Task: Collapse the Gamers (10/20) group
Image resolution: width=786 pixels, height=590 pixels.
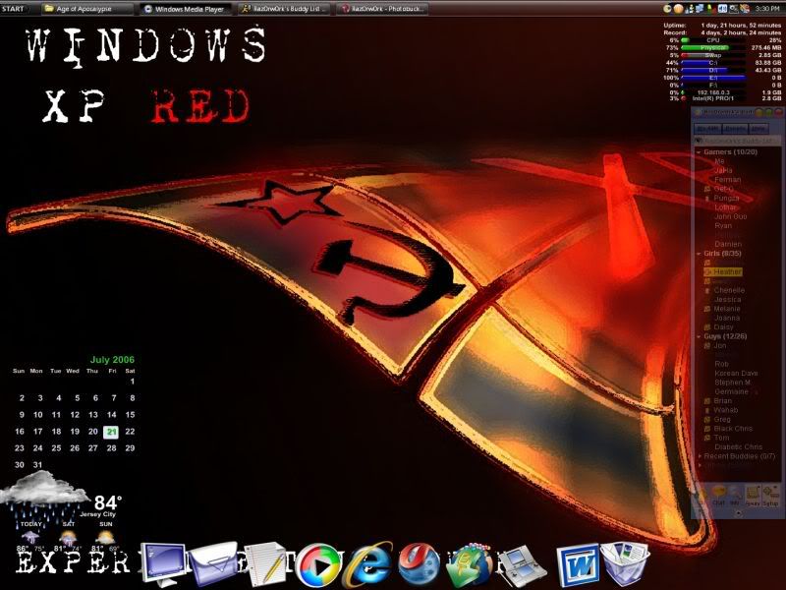Action: [699, 152]
